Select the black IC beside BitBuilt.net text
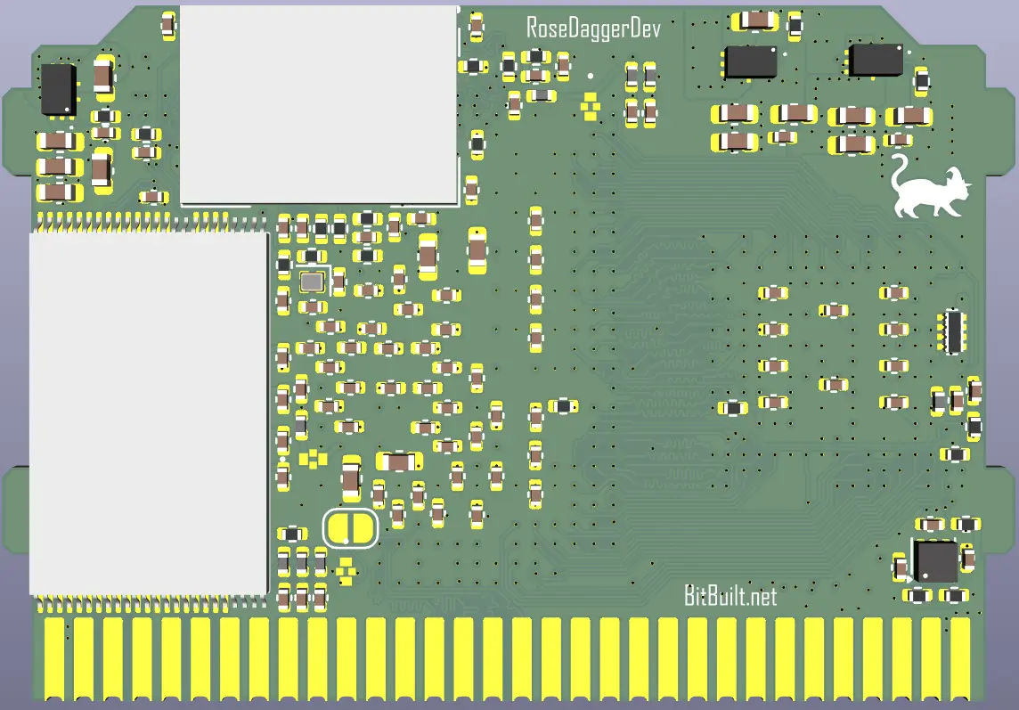1019x710 pixels. coord(936,561)
